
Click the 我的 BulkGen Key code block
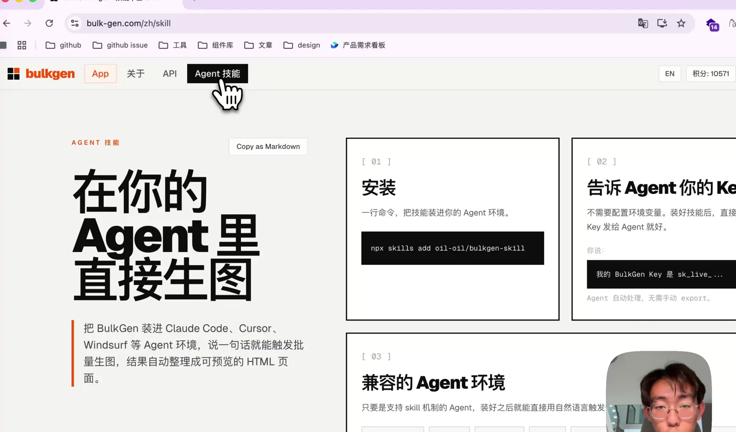661,274
